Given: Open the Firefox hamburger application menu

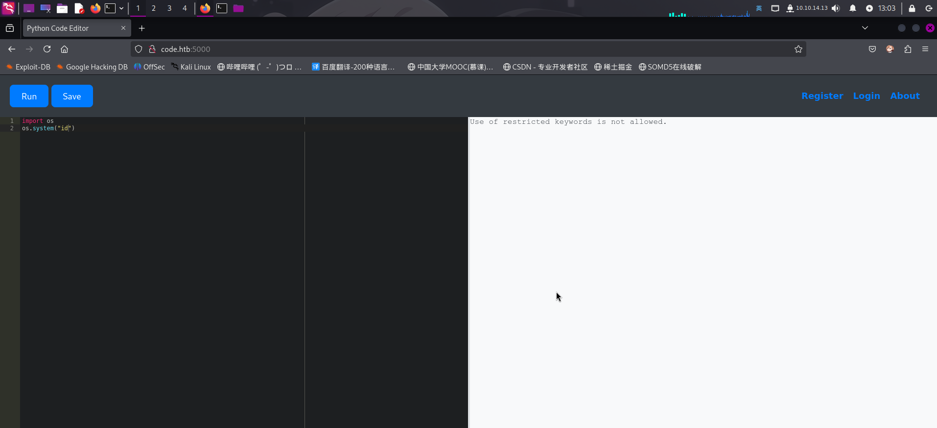Looking at the screenshot, I should pyautogui.click(x=925, y=49).
